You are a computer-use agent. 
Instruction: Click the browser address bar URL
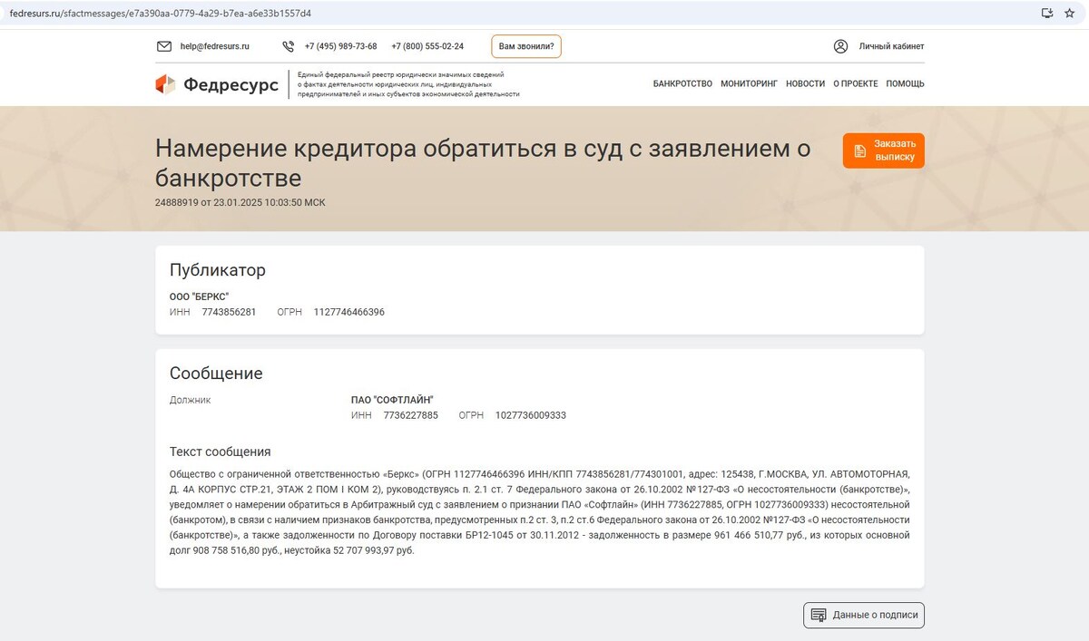point(161,13)
